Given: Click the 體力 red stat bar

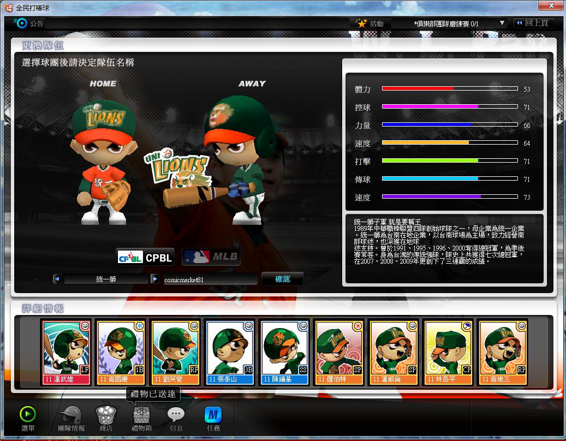Looking at the screenshot, I should point(450,88).
